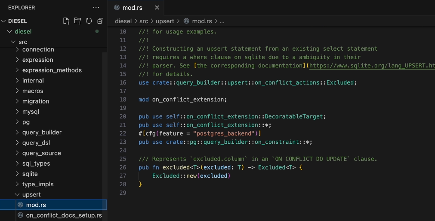Image resolution: width=435 pixels, height=221 pixels.
Task: Click the breadcrumb ellipsis after mod.rs
Action: [x=222, y=21]
